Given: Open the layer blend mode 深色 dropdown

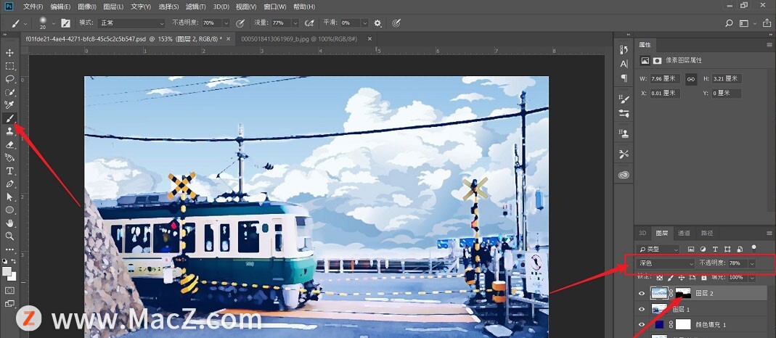Looking at the screenshot, I should coord(666,263).
